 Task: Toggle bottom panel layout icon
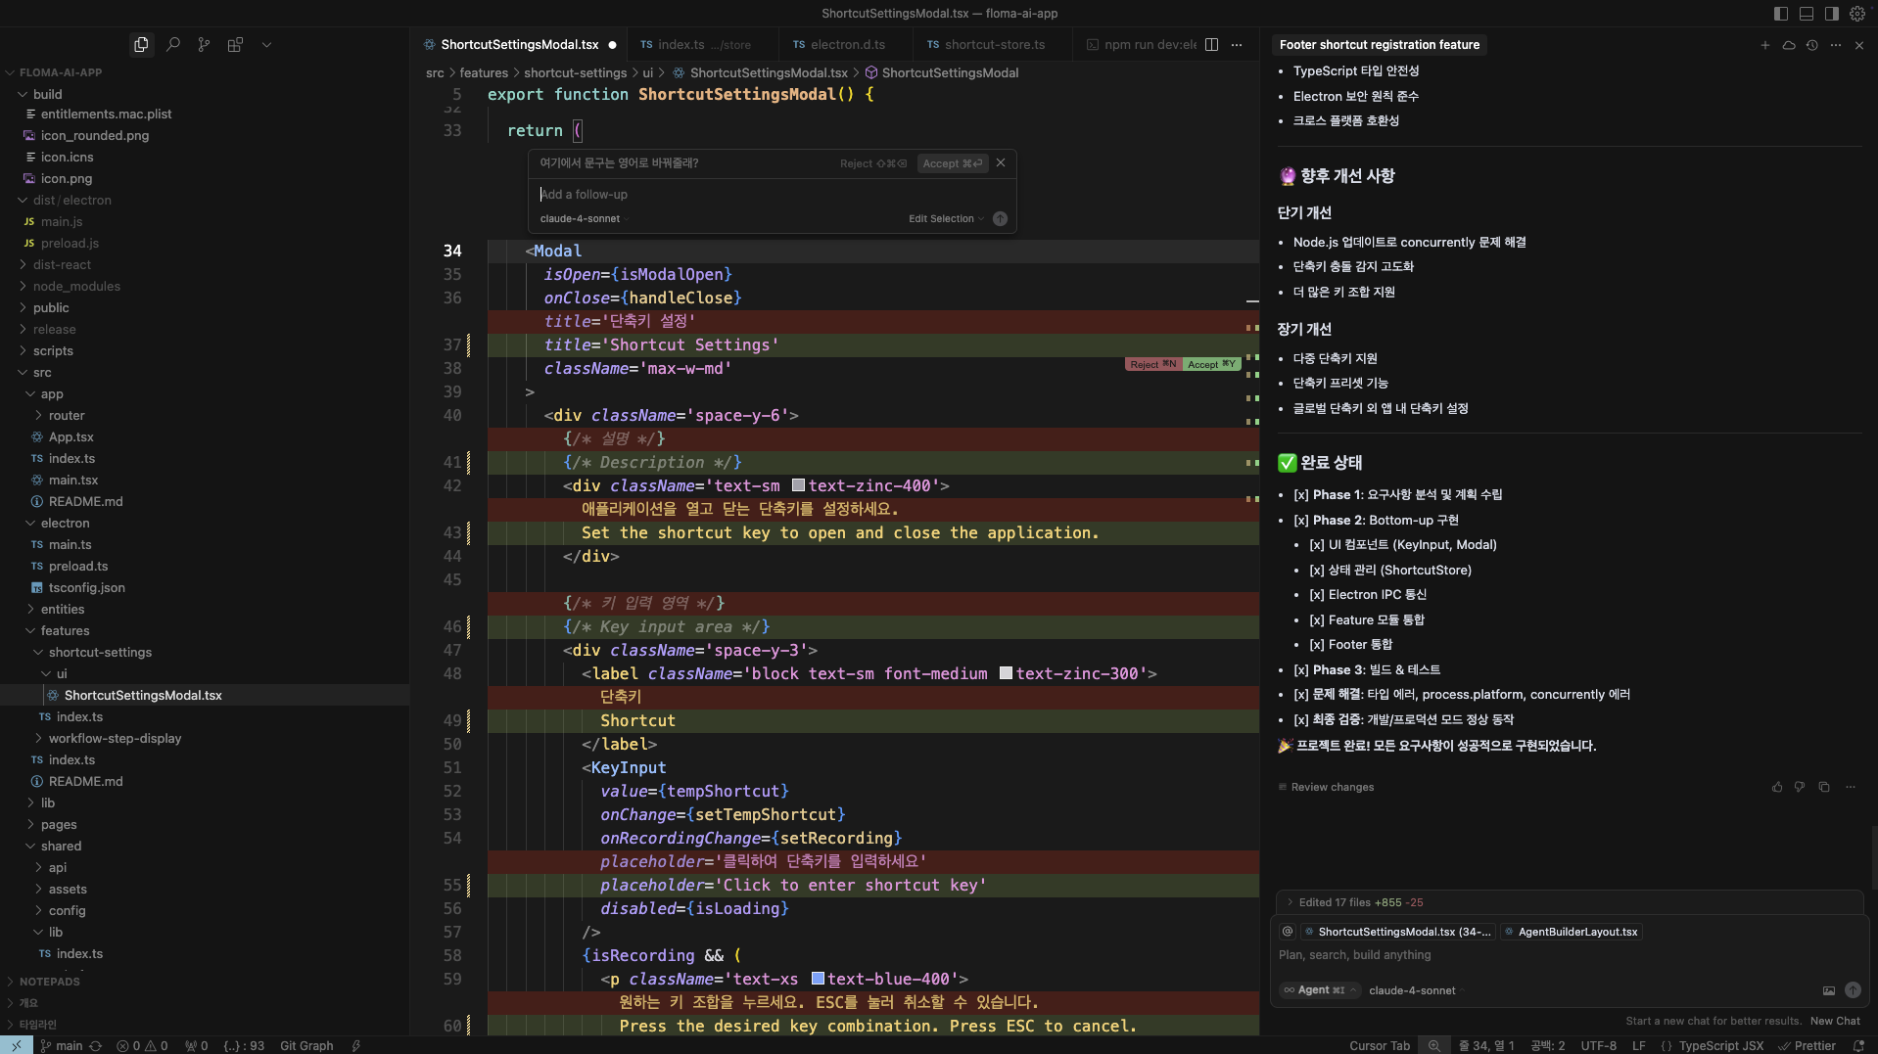[x=1807, y=14]
